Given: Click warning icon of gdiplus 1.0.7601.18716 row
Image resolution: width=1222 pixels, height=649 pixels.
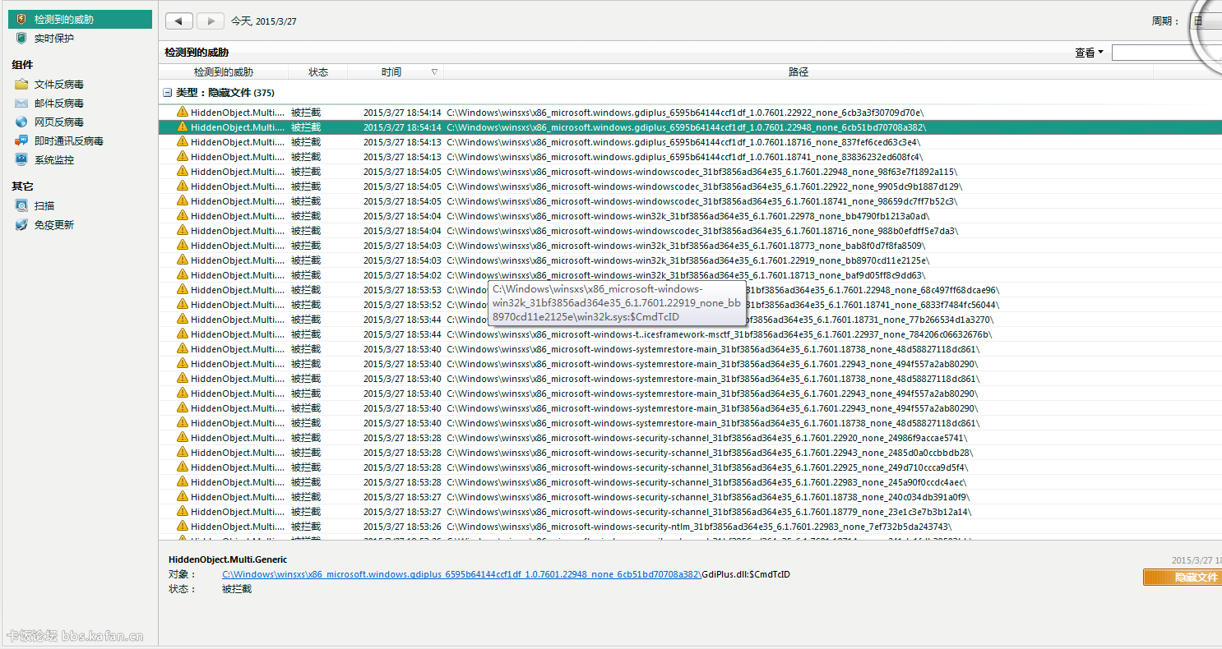Looking at the screenshot, I should tap(183, 141).
